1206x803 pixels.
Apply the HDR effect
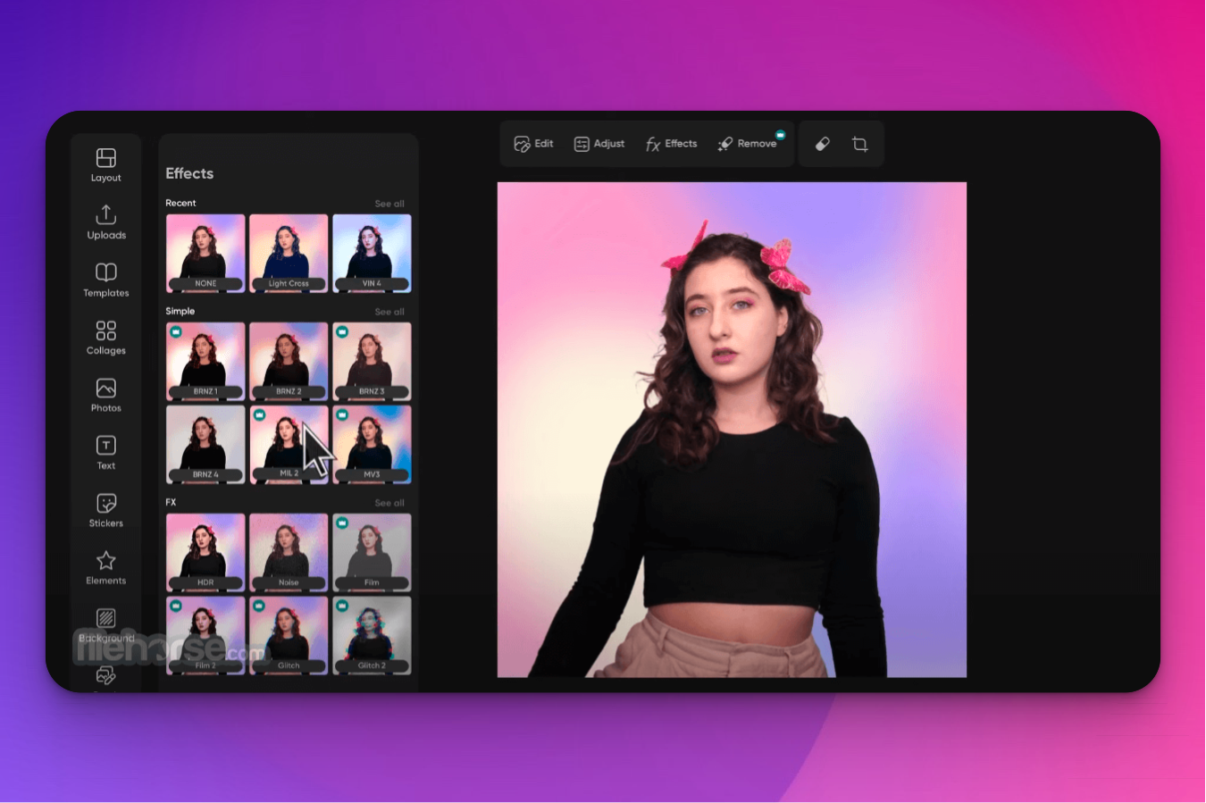[205, 553]
